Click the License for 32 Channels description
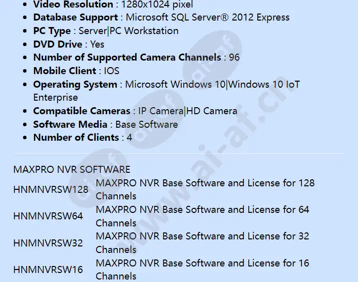This screenshot has width=358, height=282. point(202,242)
